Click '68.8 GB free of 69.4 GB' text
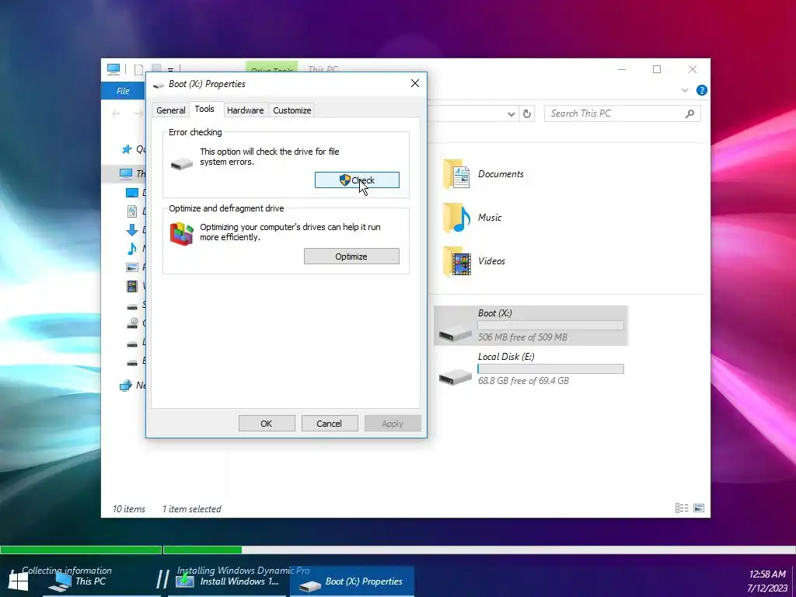 pos(523,381)
